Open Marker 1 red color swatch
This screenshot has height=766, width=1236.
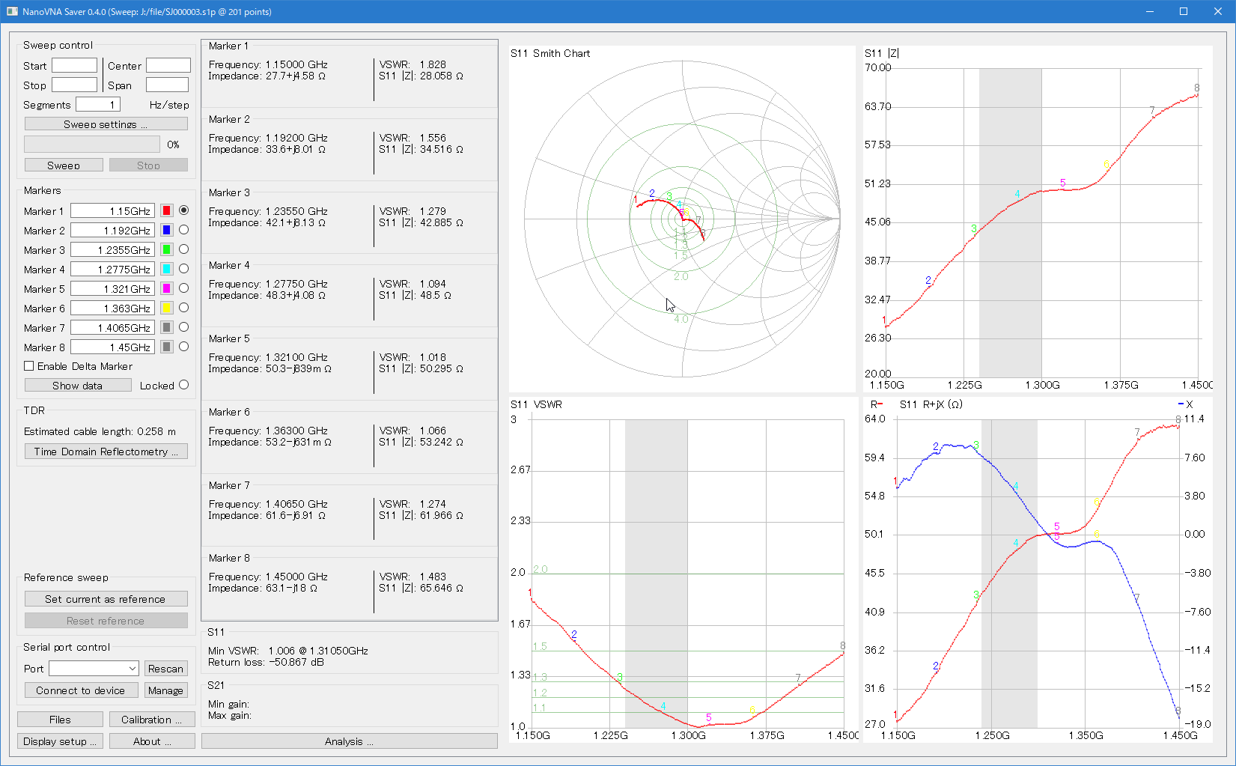(x=167, y=210)
